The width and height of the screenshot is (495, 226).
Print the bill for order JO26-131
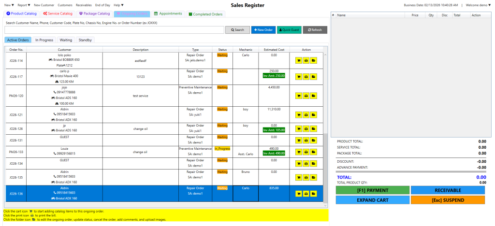click(x=306, y=141)
